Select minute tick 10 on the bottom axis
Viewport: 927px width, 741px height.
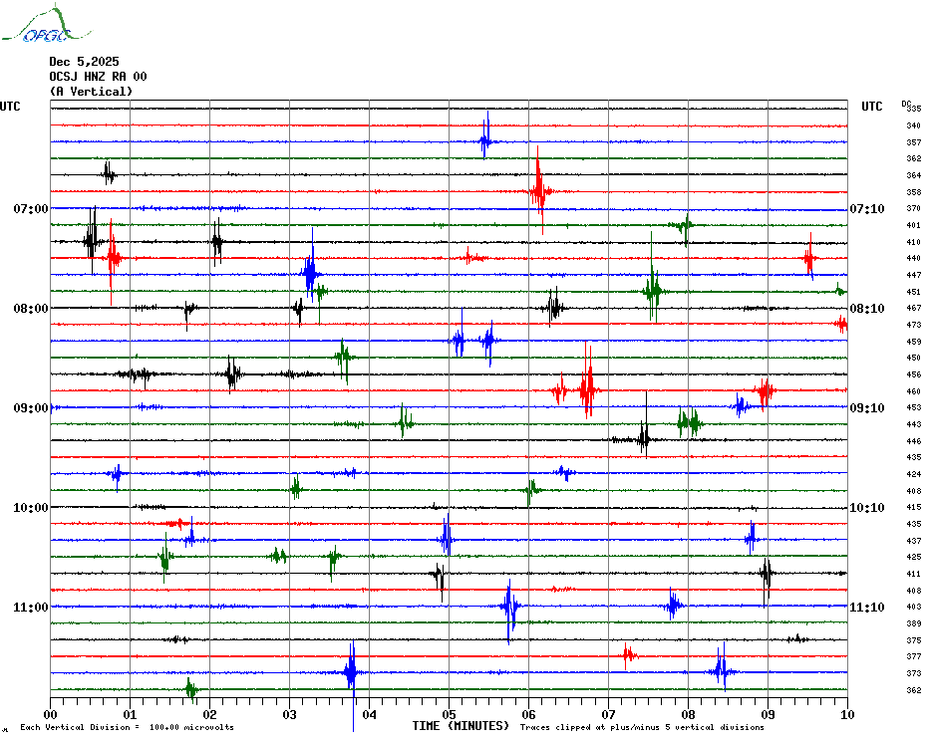[846, 714]
